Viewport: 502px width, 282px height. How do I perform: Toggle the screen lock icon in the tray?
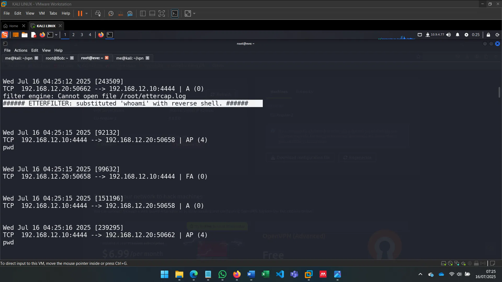point(488,35)
